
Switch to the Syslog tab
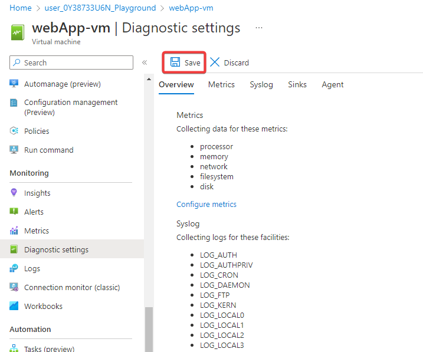(261, 84)
